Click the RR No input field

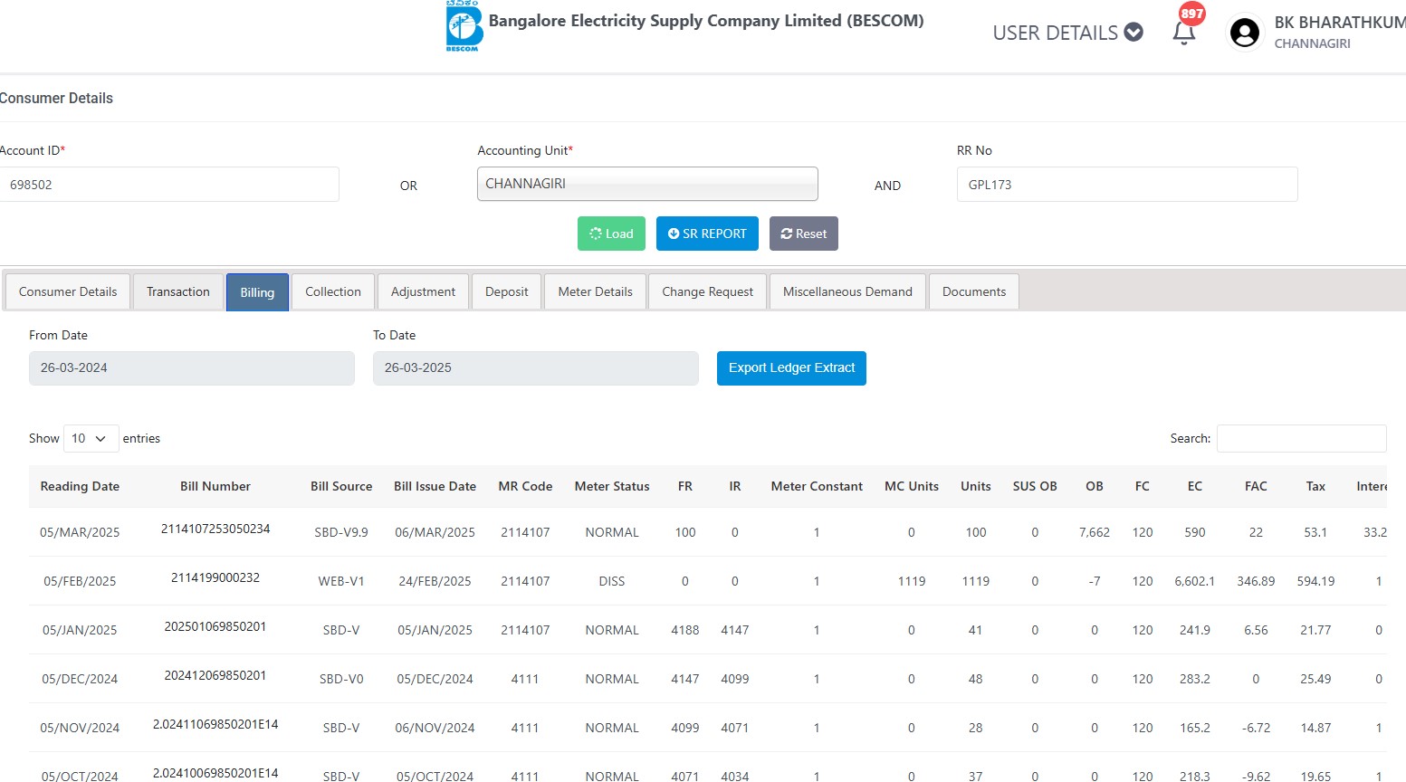click(1127, 185)
